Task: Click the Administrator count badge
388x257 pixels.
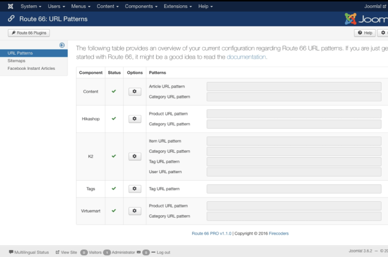Action: [x=107, y=253]
